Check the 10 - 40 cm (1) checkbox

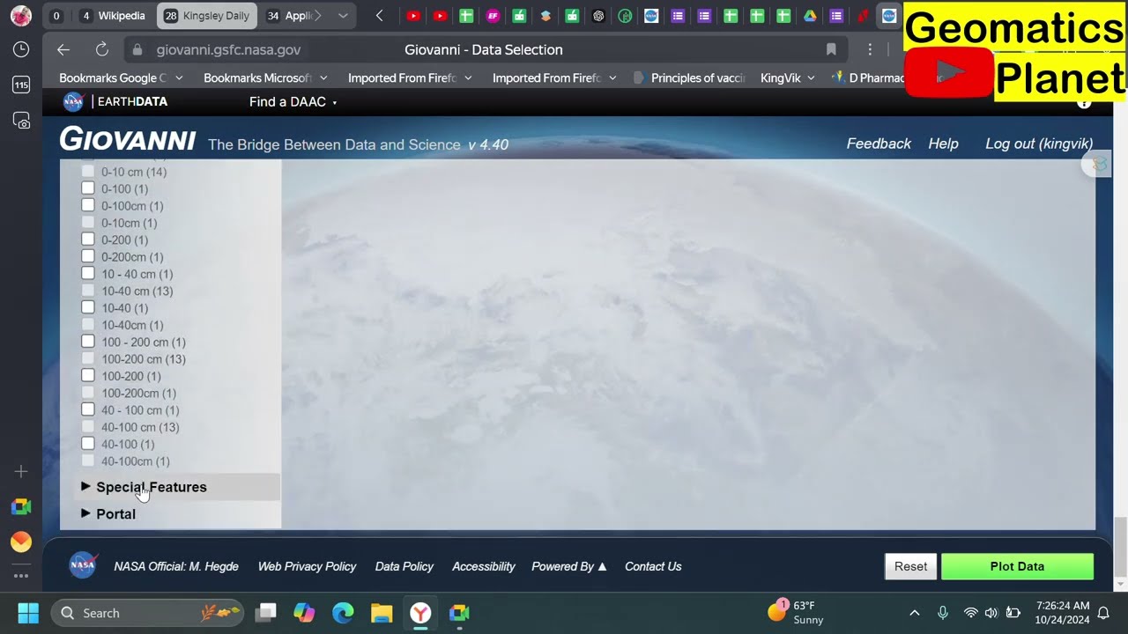(x=88, y=273)
